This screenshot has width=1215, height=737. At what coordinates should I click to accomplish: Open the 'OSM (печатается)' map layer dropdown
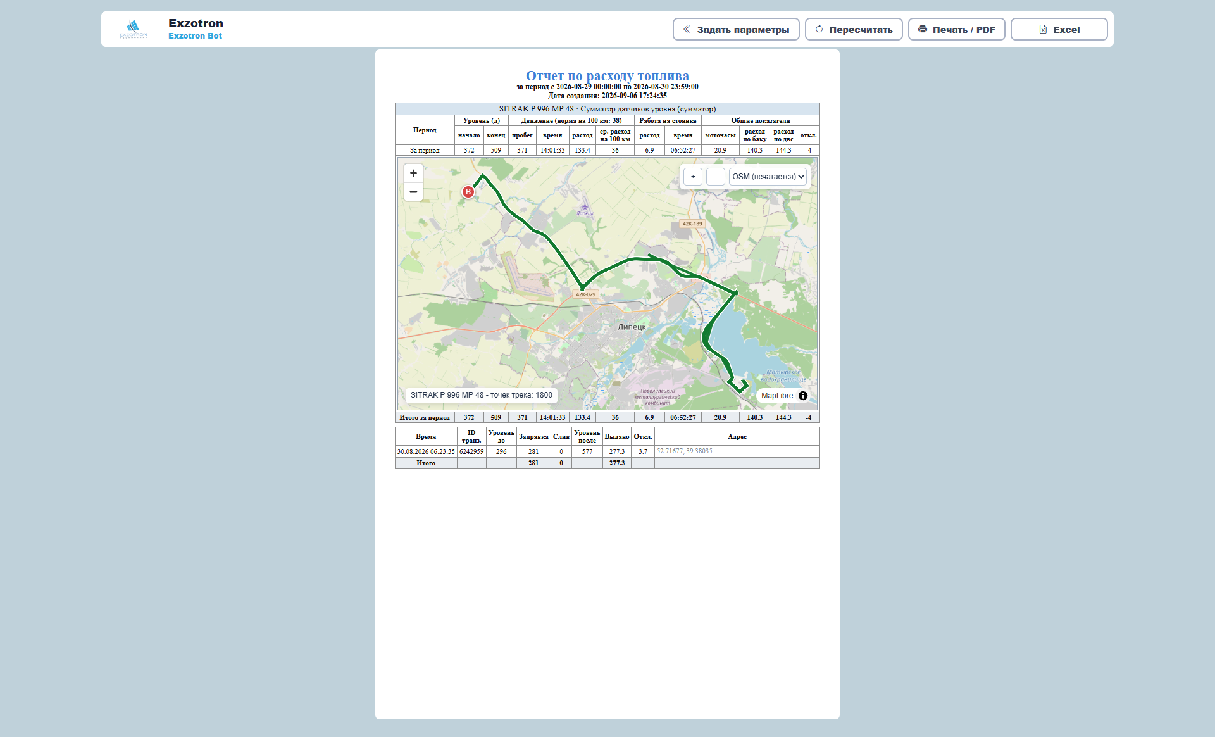click(x=768, y=177)
